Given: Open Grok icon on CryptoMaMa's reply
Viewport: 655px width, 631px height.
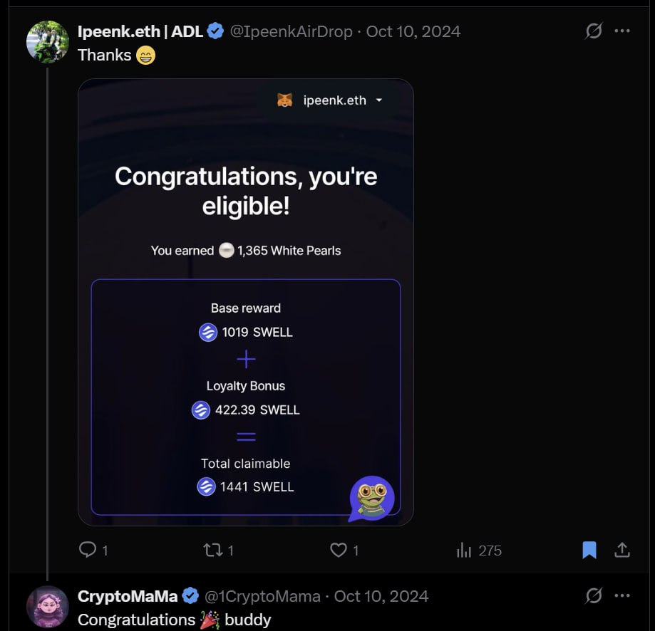Looking at the screenshot, I should tap(594, 596).
